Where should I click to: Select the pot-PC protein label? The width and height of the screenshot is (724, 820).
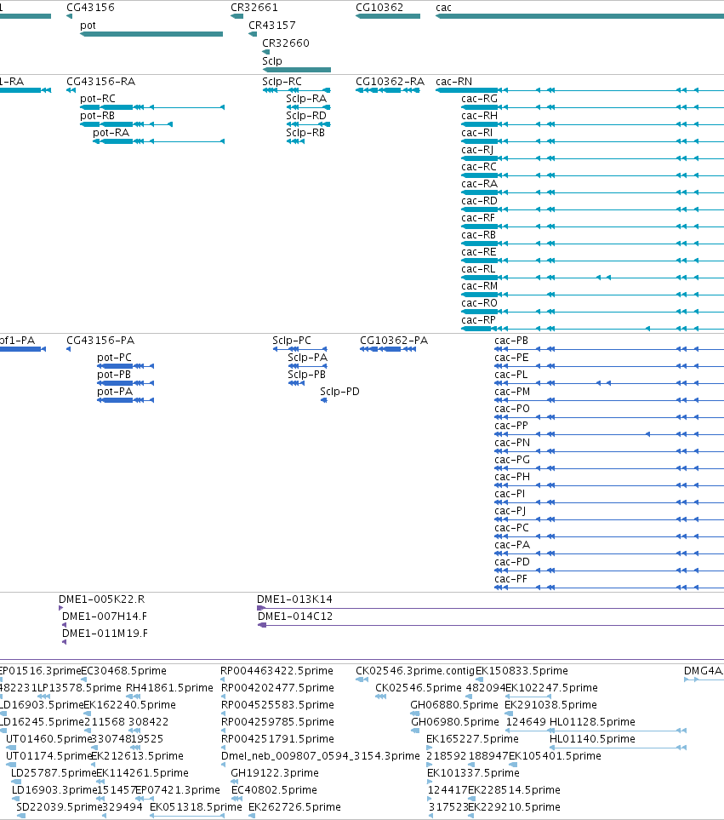114,358
